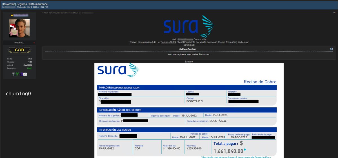The width and height of the screenshot is (338, 158).
Task: Click the GOD rank badge
Action: point(19,50)
